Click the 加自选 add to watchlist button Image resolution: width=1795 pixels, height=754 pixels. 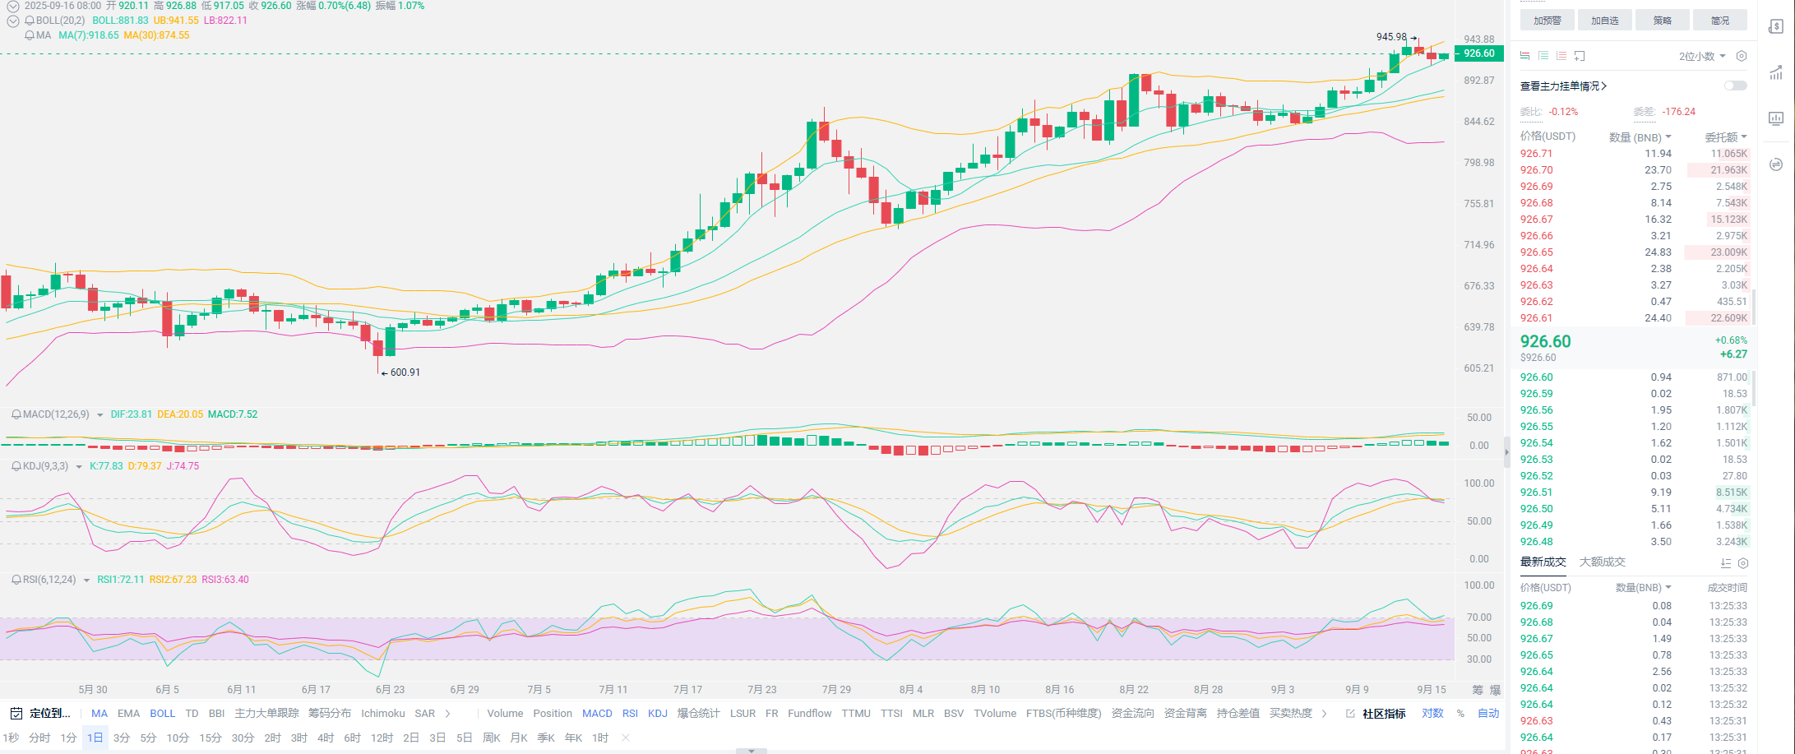point(1605,21)
